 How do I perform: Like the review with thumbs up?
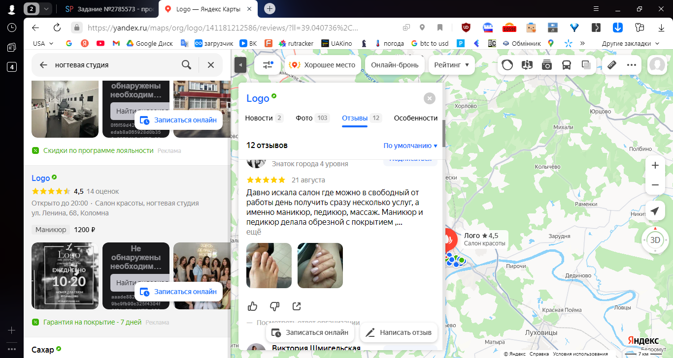click(x=253, y=306)
